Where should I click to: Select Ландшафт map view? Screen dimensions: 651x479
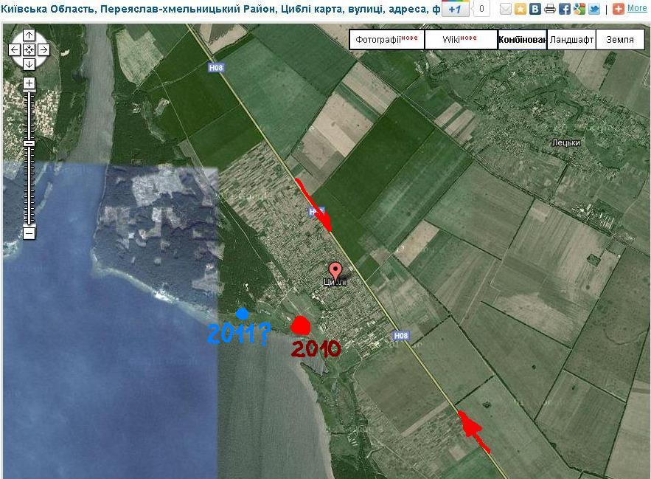(571, 40)
